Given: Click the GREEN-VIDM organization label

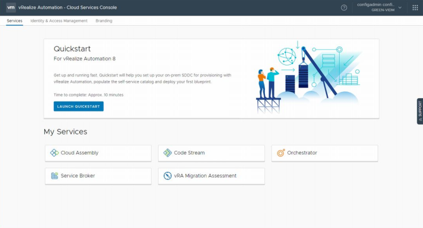Looking at the screenshot, I should (x=383, y=10).
